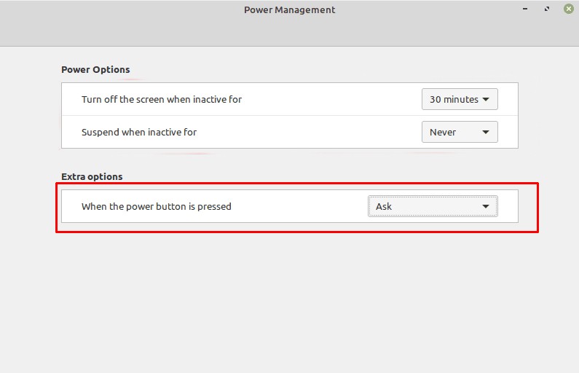
Task: Click the arrow beside "30 minutes"
Action: [x=486, y=100]
